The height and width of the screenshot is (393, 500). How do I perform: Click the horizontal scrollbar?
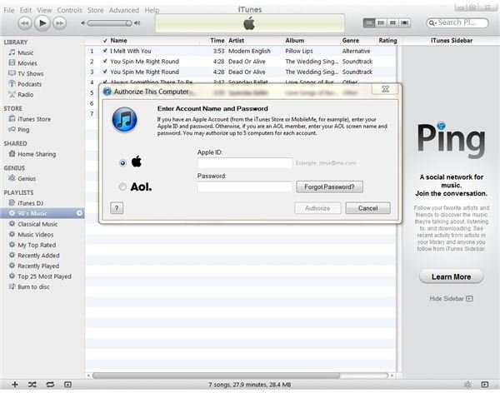coord(216,376)
